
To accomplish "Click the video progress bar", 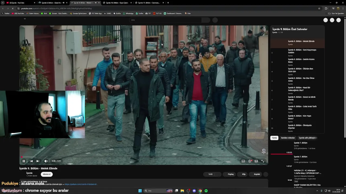I will tap(144, 157).
